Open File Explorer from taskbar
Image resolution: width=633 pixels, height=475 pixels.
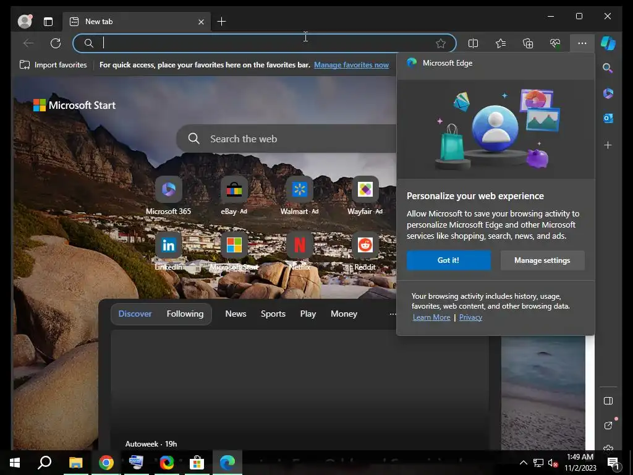tap(75, 463)
